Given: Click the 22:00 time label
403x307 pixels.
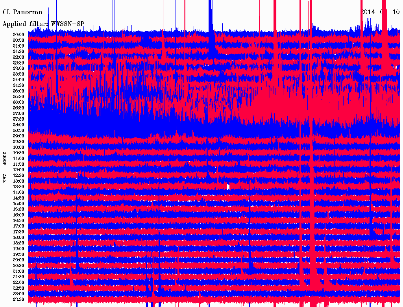Looking at the screenshot, I should (x=18, y=283).
